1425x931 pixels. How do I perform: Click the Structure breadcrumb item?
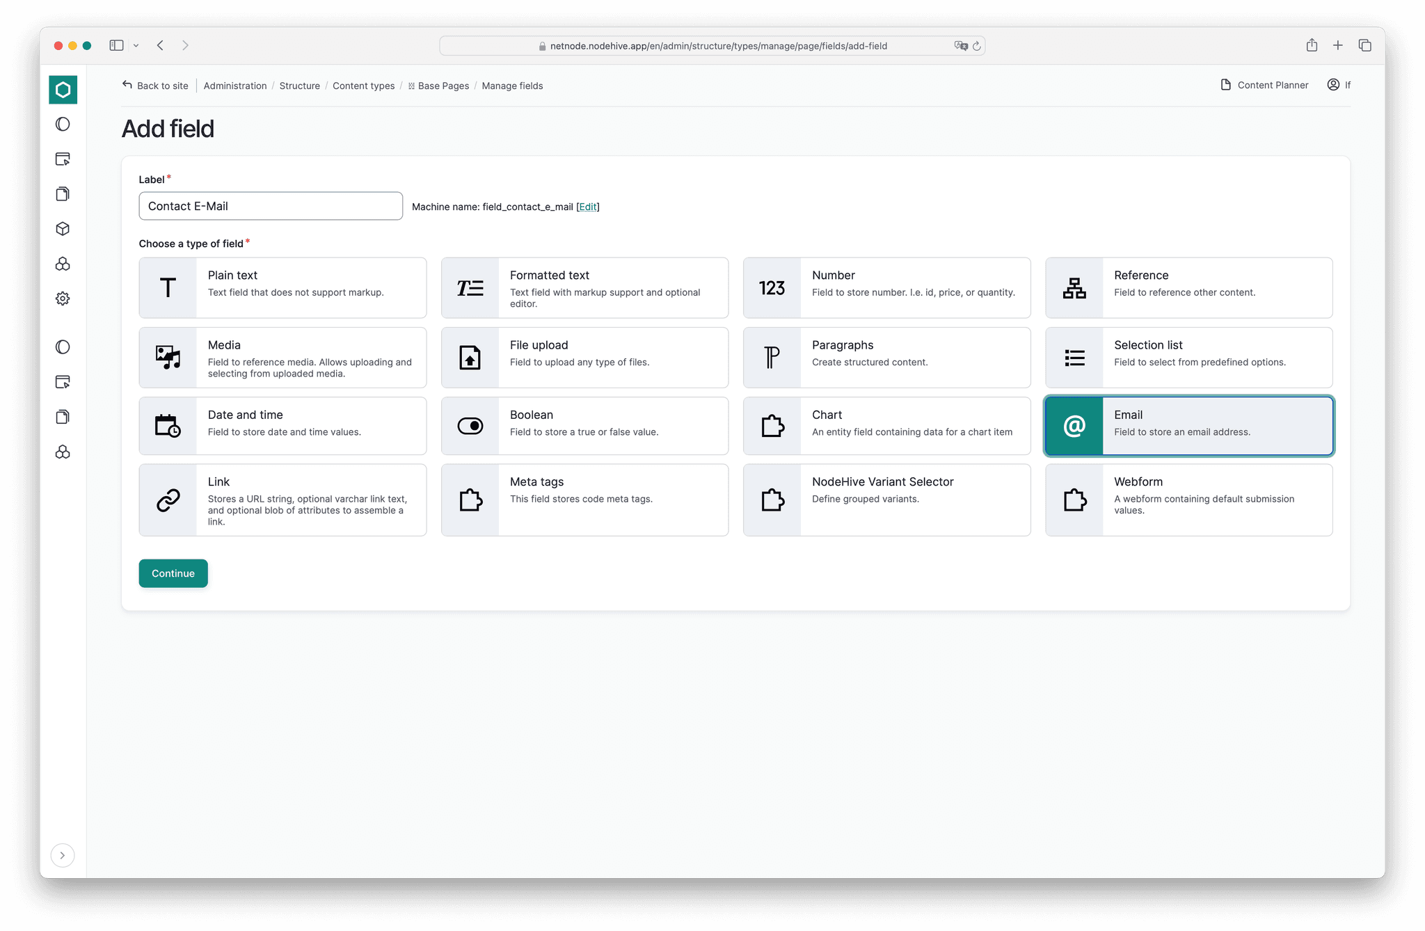(x=299, y=85)
